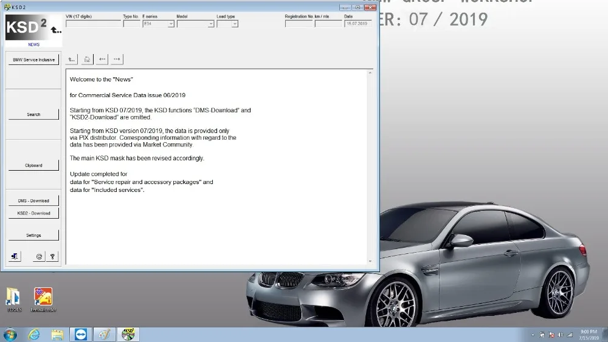This screenshot has height=342, width=608.
Task: Click the news pane scrollbar down arrow
Action: [x=370, y=261]
